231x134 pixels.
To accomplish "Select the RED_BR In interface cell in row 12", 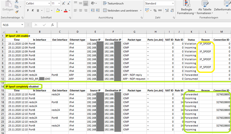I will coord(40,79).
